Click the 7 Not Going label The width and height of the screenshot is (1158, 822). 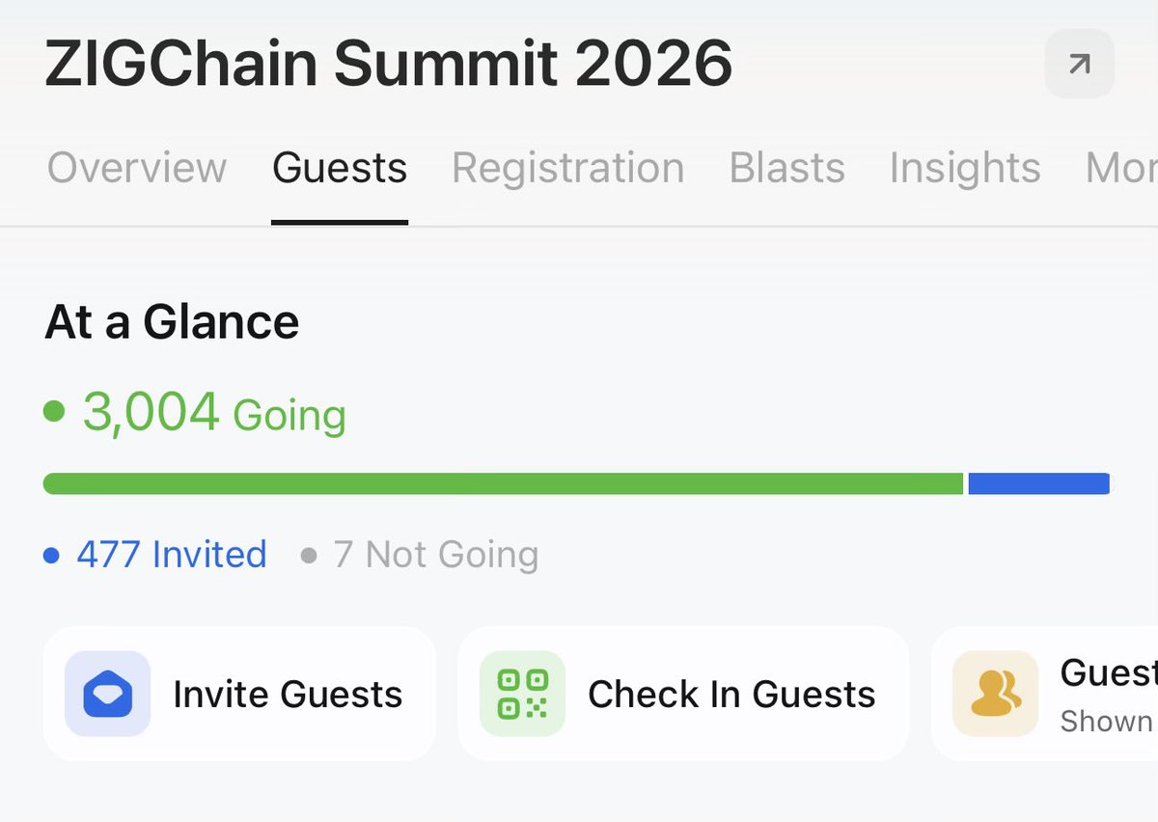(435, 555)
